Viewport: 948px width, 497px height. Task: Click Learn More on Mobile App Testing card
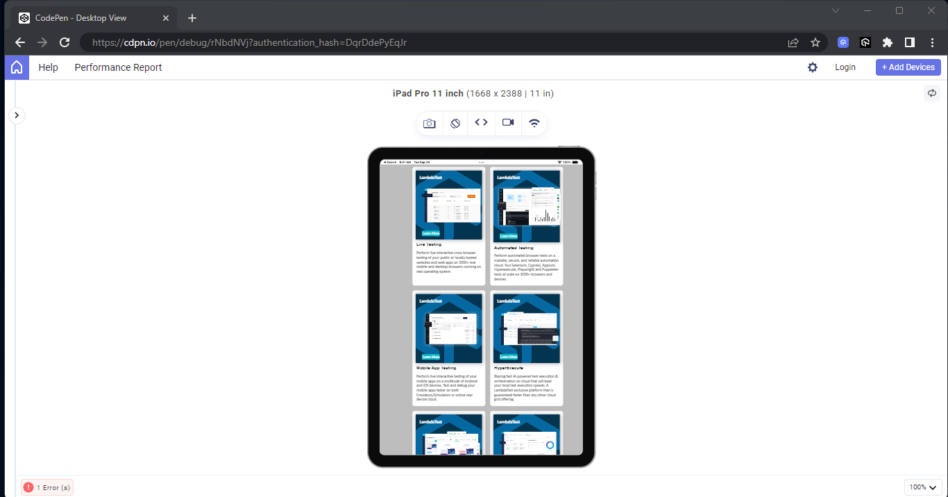[431, 357]
